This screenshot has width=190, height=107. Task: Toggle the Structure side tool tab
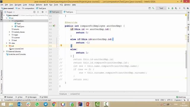click(1, 88)
